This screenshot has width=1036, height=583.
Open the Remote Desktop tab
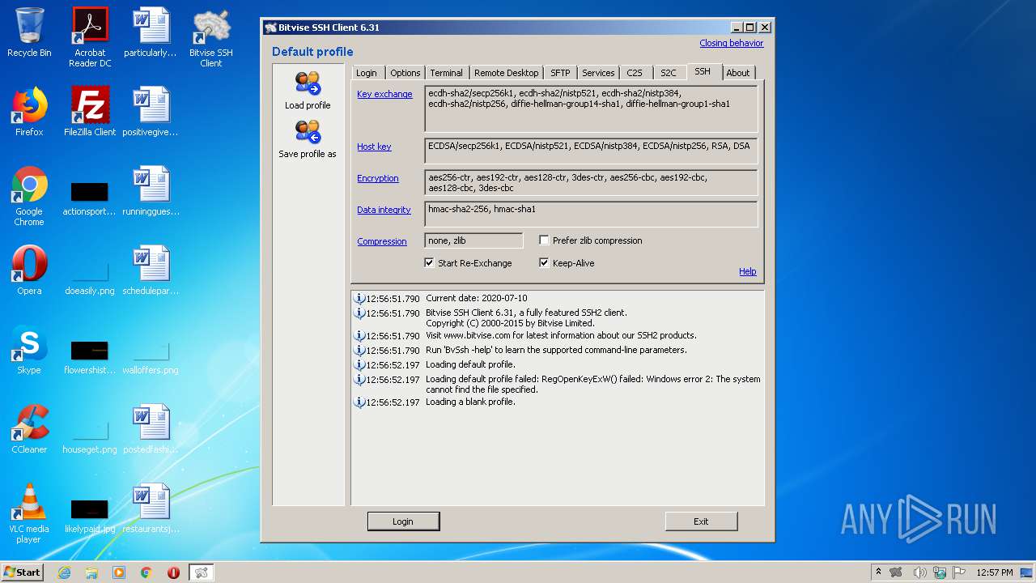tap(507, 73)
